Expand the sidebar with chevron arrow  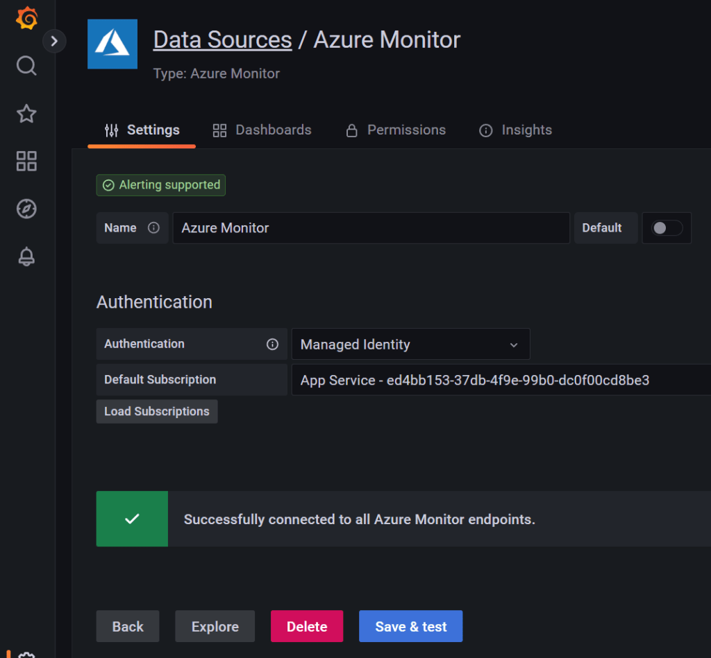pos(54,41)
